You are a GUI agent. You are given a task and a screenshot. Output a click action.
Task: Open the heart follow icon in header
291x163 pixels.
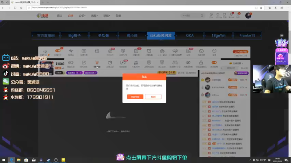click(x=218, y=14)
